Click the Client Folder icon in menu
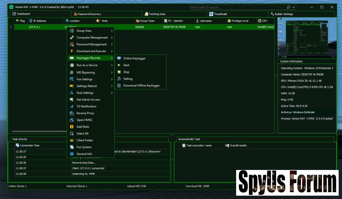Screen dimensions: 342x199 click(71, 140)
